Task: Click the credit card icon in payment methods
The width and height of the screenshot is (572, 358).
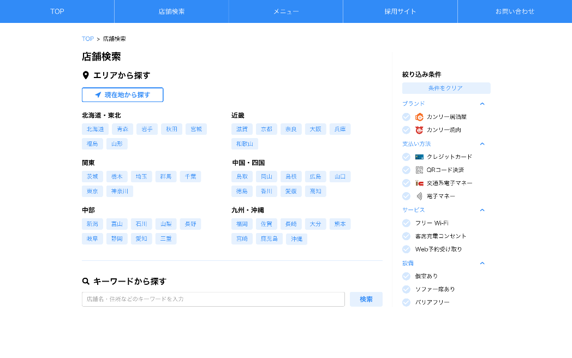Action: tap(419, 157)
